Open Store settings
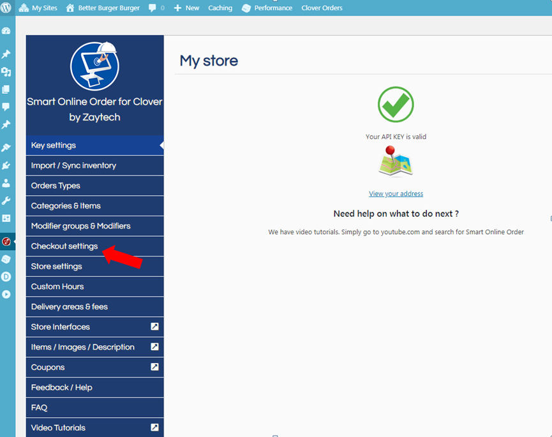552x437 pixels. [x=94, y=267]
